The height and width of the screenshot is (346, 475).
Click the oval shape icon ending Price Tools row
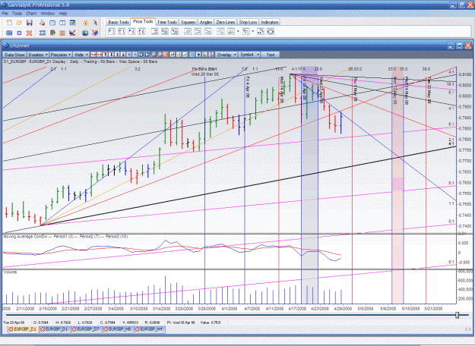click(271, 31)
